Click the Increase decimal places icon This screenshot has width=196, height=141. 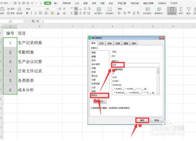[x=134, y=13]
